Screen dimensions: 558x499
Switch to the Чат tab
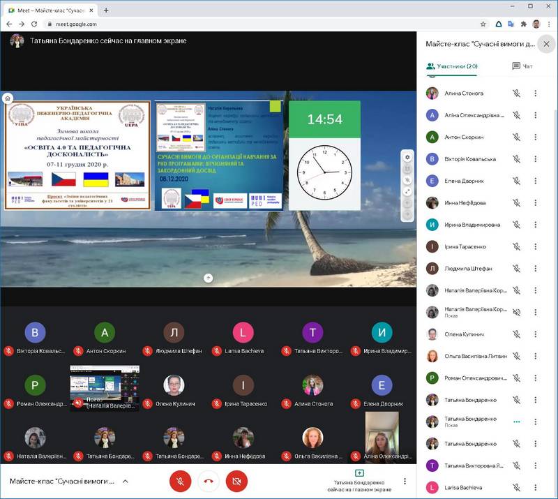pyautogui.click(x=522, y=66)
